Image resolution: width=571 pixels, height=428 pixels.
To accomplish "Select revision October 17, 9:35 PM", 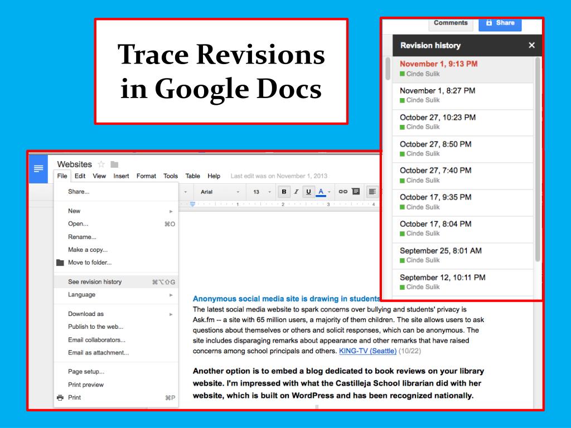I will coord(463,202).
